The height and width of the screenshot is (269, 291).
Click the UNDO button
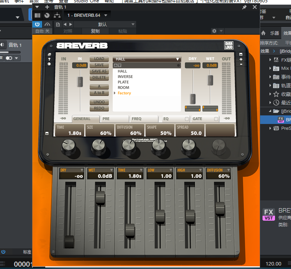point(99,102)
